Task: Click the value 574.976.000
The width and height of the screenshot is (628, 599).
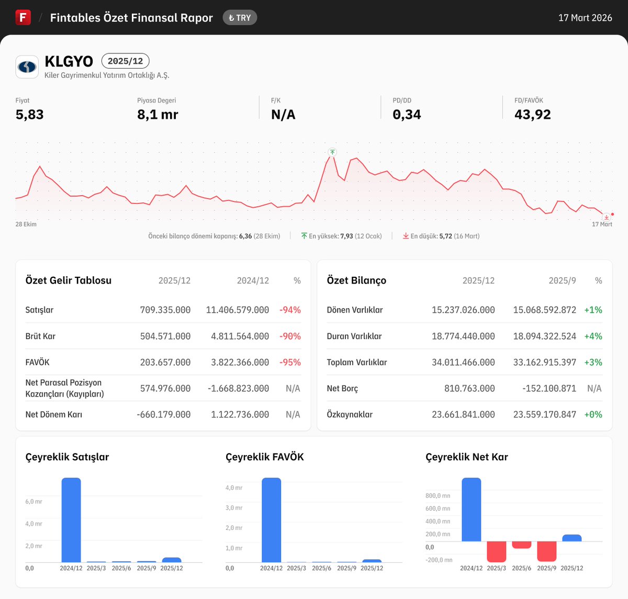Action: point(165,388)
